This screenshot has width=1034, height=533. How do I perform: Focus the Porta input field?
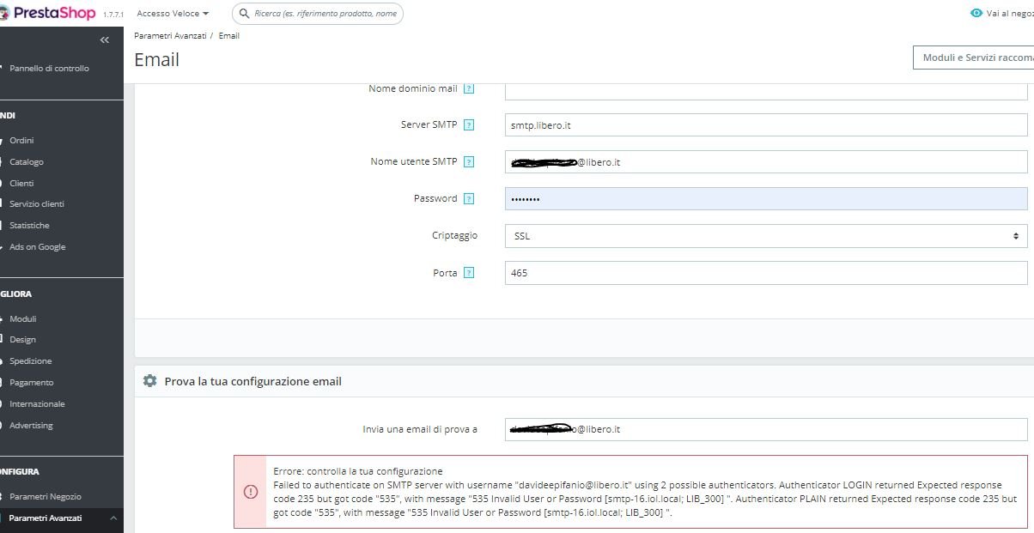pos(766,273)
